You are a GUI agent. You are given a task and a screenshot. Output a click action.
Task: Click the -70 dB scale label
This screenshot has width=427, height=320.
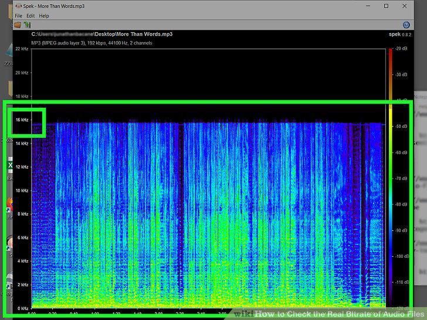pyautogui.click(x=401, y=178)
